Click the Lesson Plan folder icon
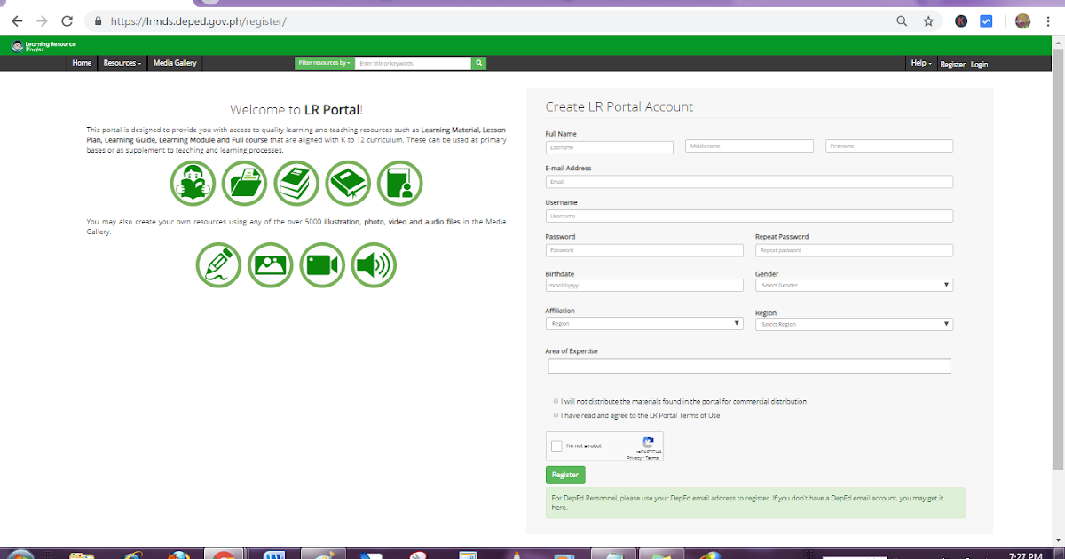Viewport: 1065px width, 559px height. (x=245, y=184)
